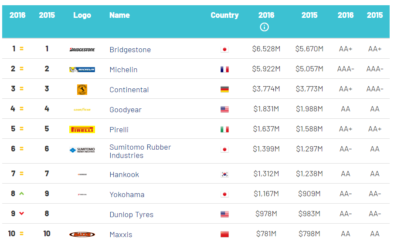Open the Yokohama link
The width and height of the screenshot is (394, 248).
pyautogui.click(x=127, y=194)
